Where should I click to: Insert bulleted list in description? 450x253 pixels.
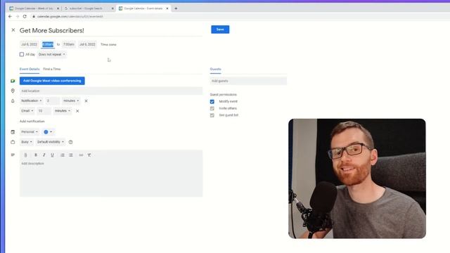point(71,155)
